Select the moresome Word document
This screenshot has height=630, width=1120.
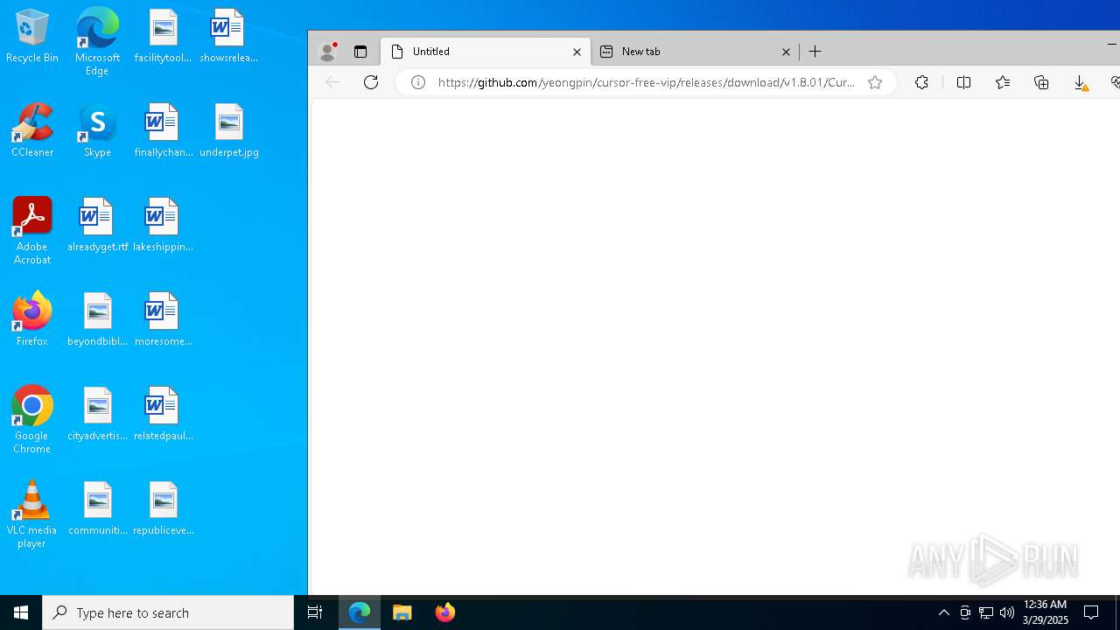point(163,319)
